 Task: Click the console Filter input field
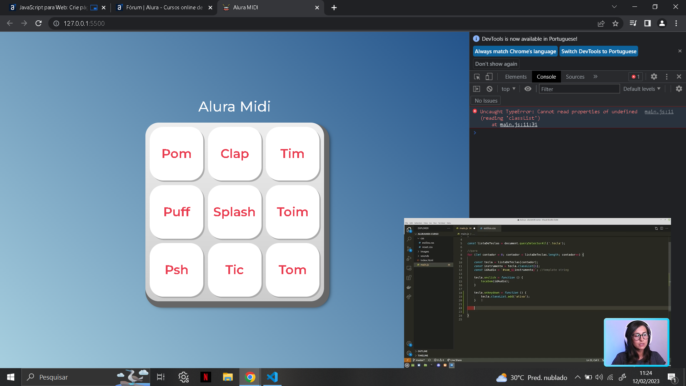pos(579,89)
